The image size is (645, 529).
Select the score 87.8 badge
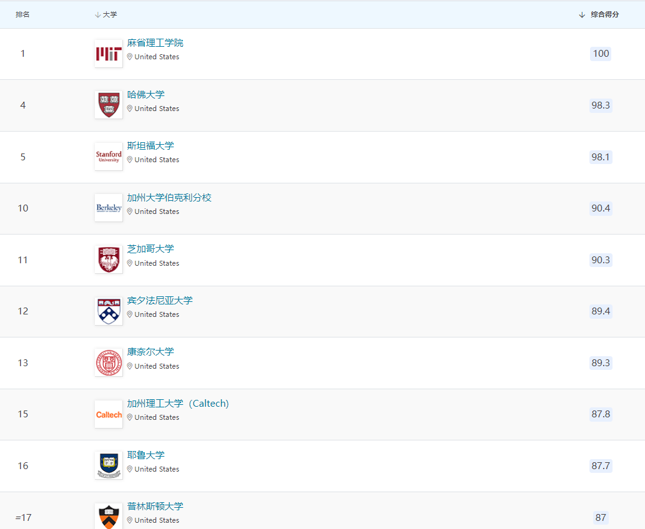click(601, 414)
